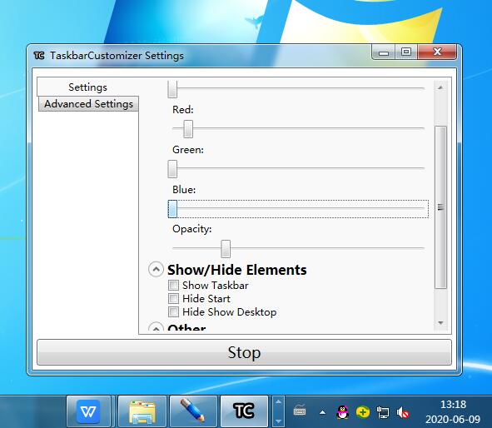Click the TC icon in the title bar
The image size is (492, 428).
click(39, 56)
